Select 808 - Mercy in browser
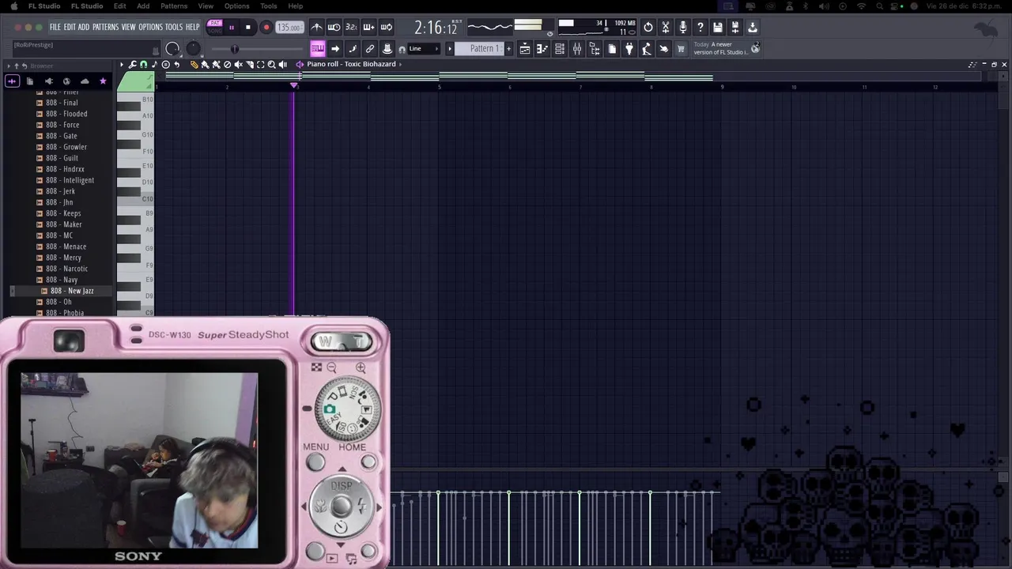 [63, 258]
